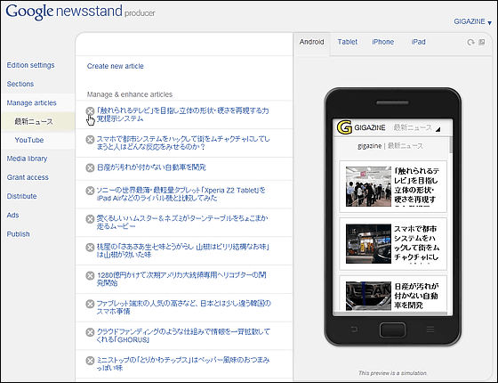Click 'gigazine | 最新ニュース' header in preview
The height and width of the screenshot is (383, 498).
(x=390, y=146)
